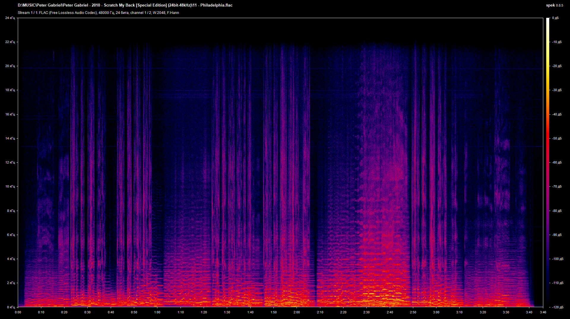This screenshot has width=570, height=319.
Task: Click the 6 кГц frequency axis label
Action: (x=11, y=235)
